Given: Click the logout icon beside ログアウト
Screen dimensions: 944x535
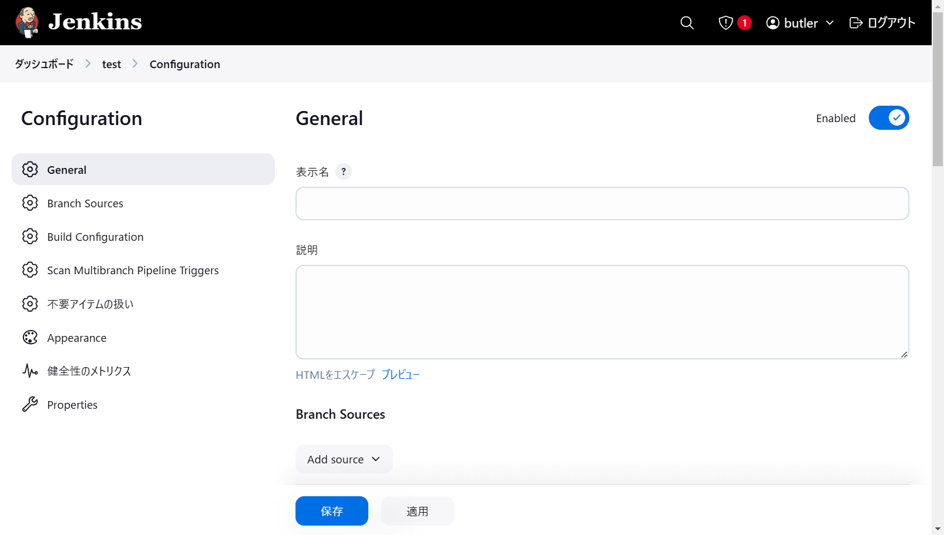Looking at the screenshot, I should pyautogui.click(x=856, y=23).
